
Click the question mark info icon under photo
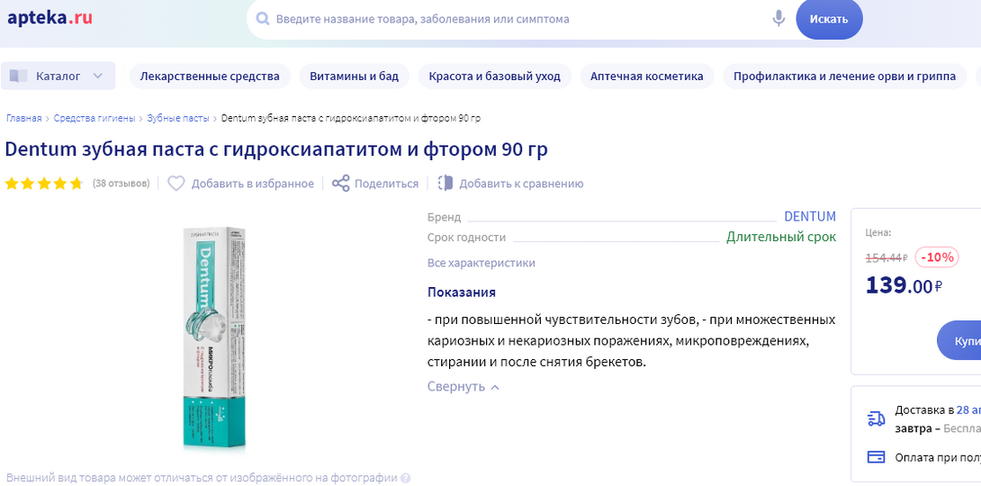[405, 479]
